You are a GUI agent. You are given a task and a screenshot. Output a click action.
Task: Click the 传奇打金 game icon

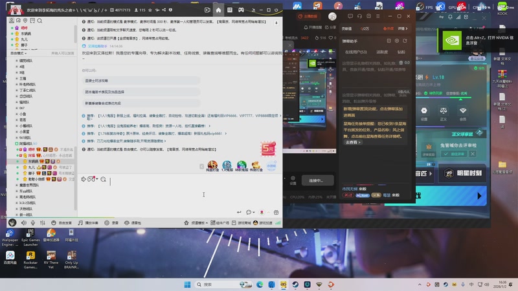tap(256, 166)
